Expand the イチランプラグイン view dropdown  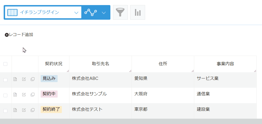pyautogui.click(x=76, y=13)
